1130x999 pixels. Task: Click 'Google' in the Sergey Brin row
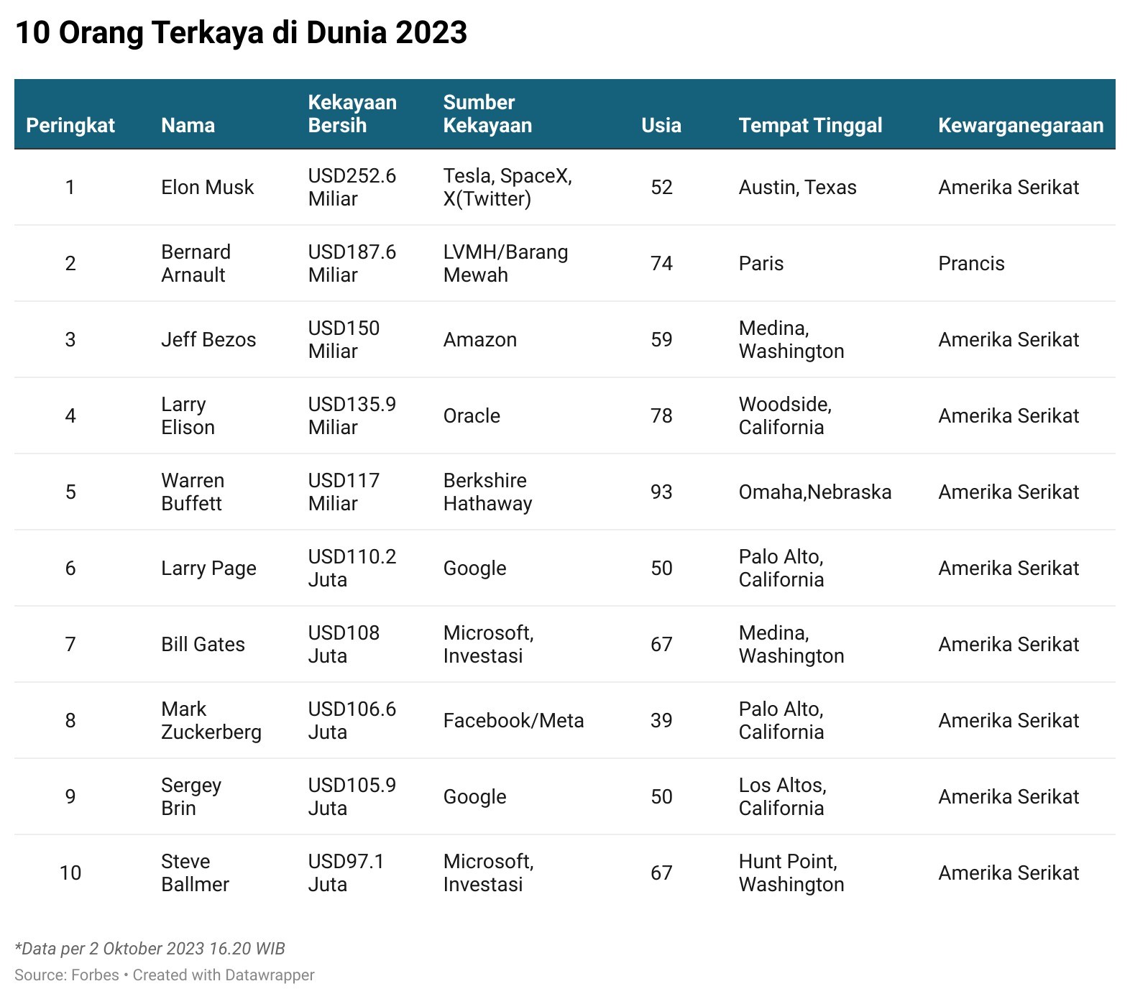coord(474,797)
